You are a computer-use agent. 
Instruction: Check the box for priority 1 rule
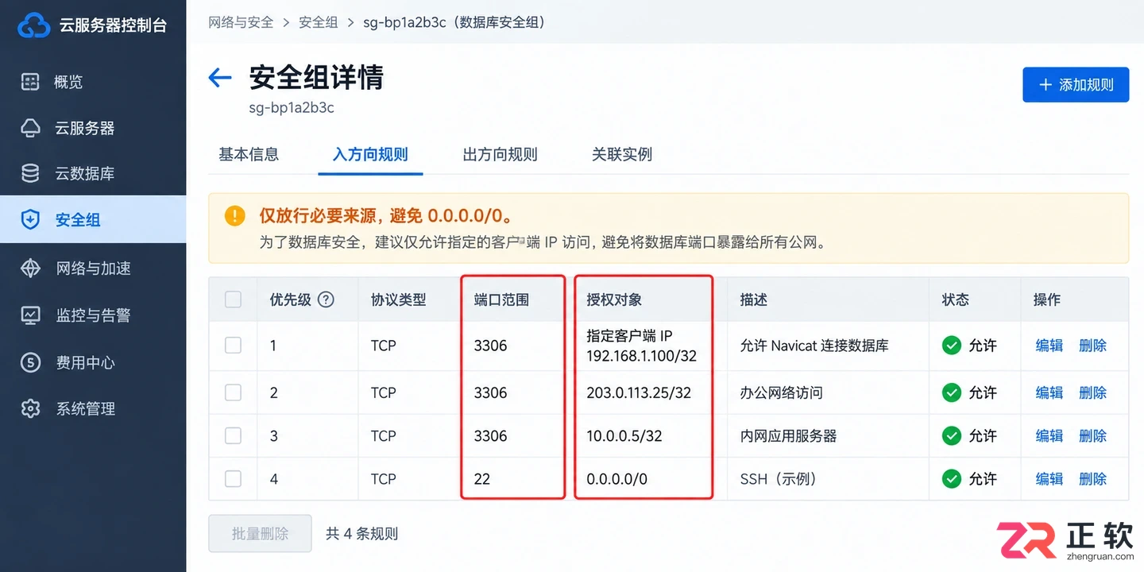click(x=233, y=346)
